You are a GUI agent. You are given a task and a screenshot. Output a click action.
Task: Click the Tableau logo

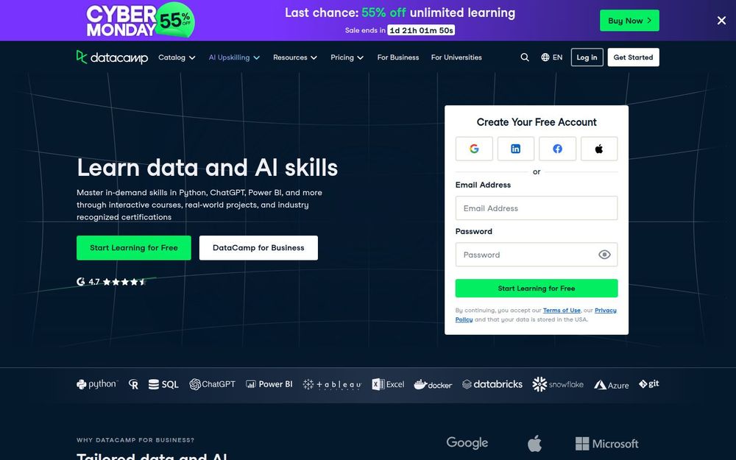(333, 385)
